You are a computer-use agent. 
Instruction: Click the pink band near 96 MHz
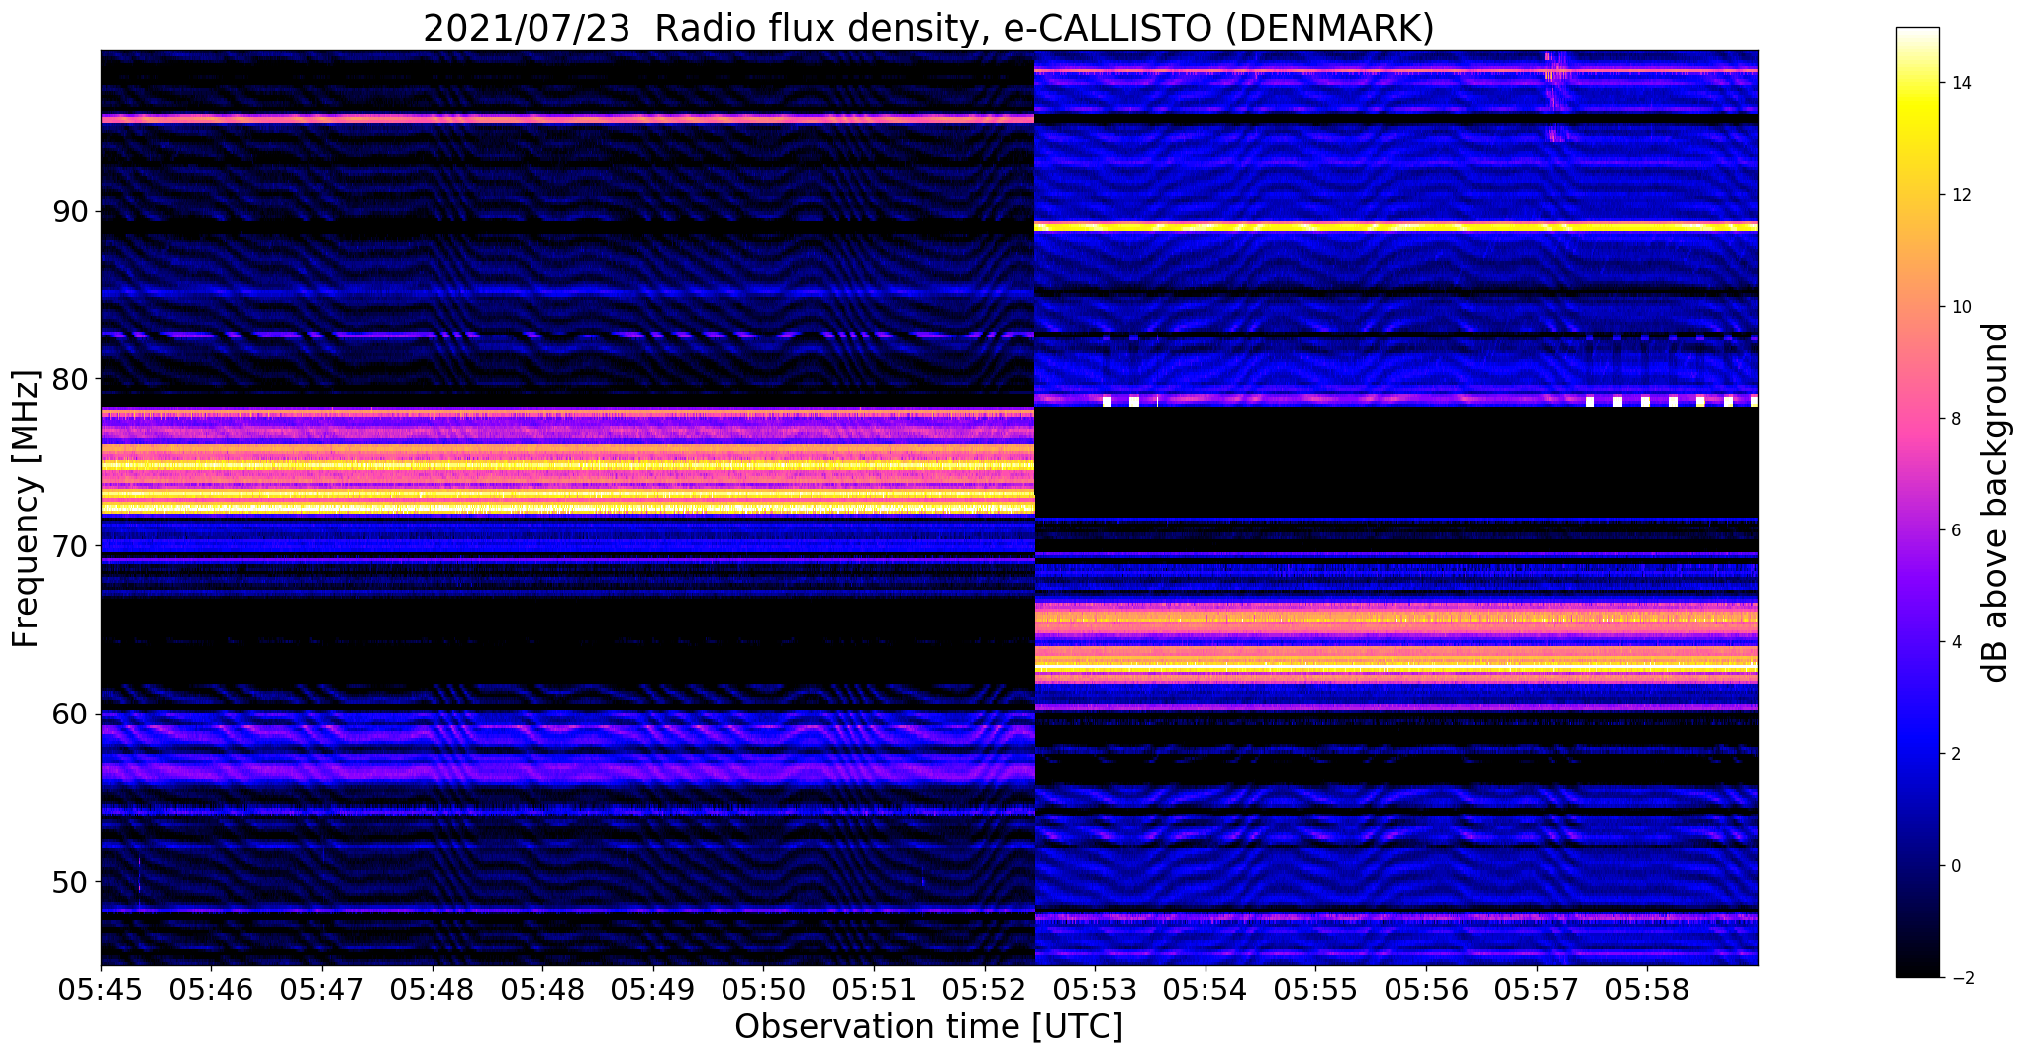pyautogui.click(x=567, y=119)
